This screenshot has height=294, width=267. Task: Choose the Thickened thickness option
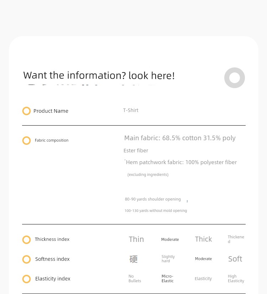(x=236, y=239)
